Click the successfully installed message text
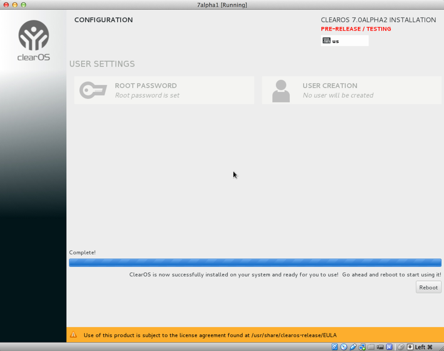Screen dimensions: 444x351 pyautogui.click(x=285, y=274)
